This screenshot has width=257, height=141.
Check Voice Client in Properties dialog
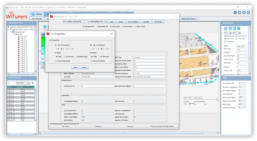pos(122,26)
